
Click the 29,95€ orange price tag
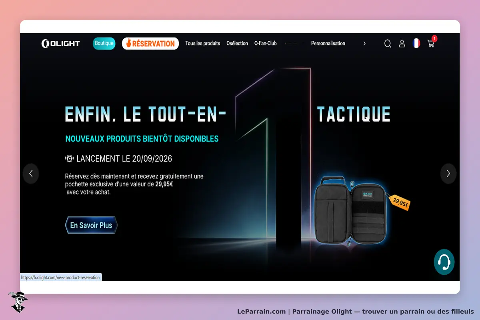(400, 202)
